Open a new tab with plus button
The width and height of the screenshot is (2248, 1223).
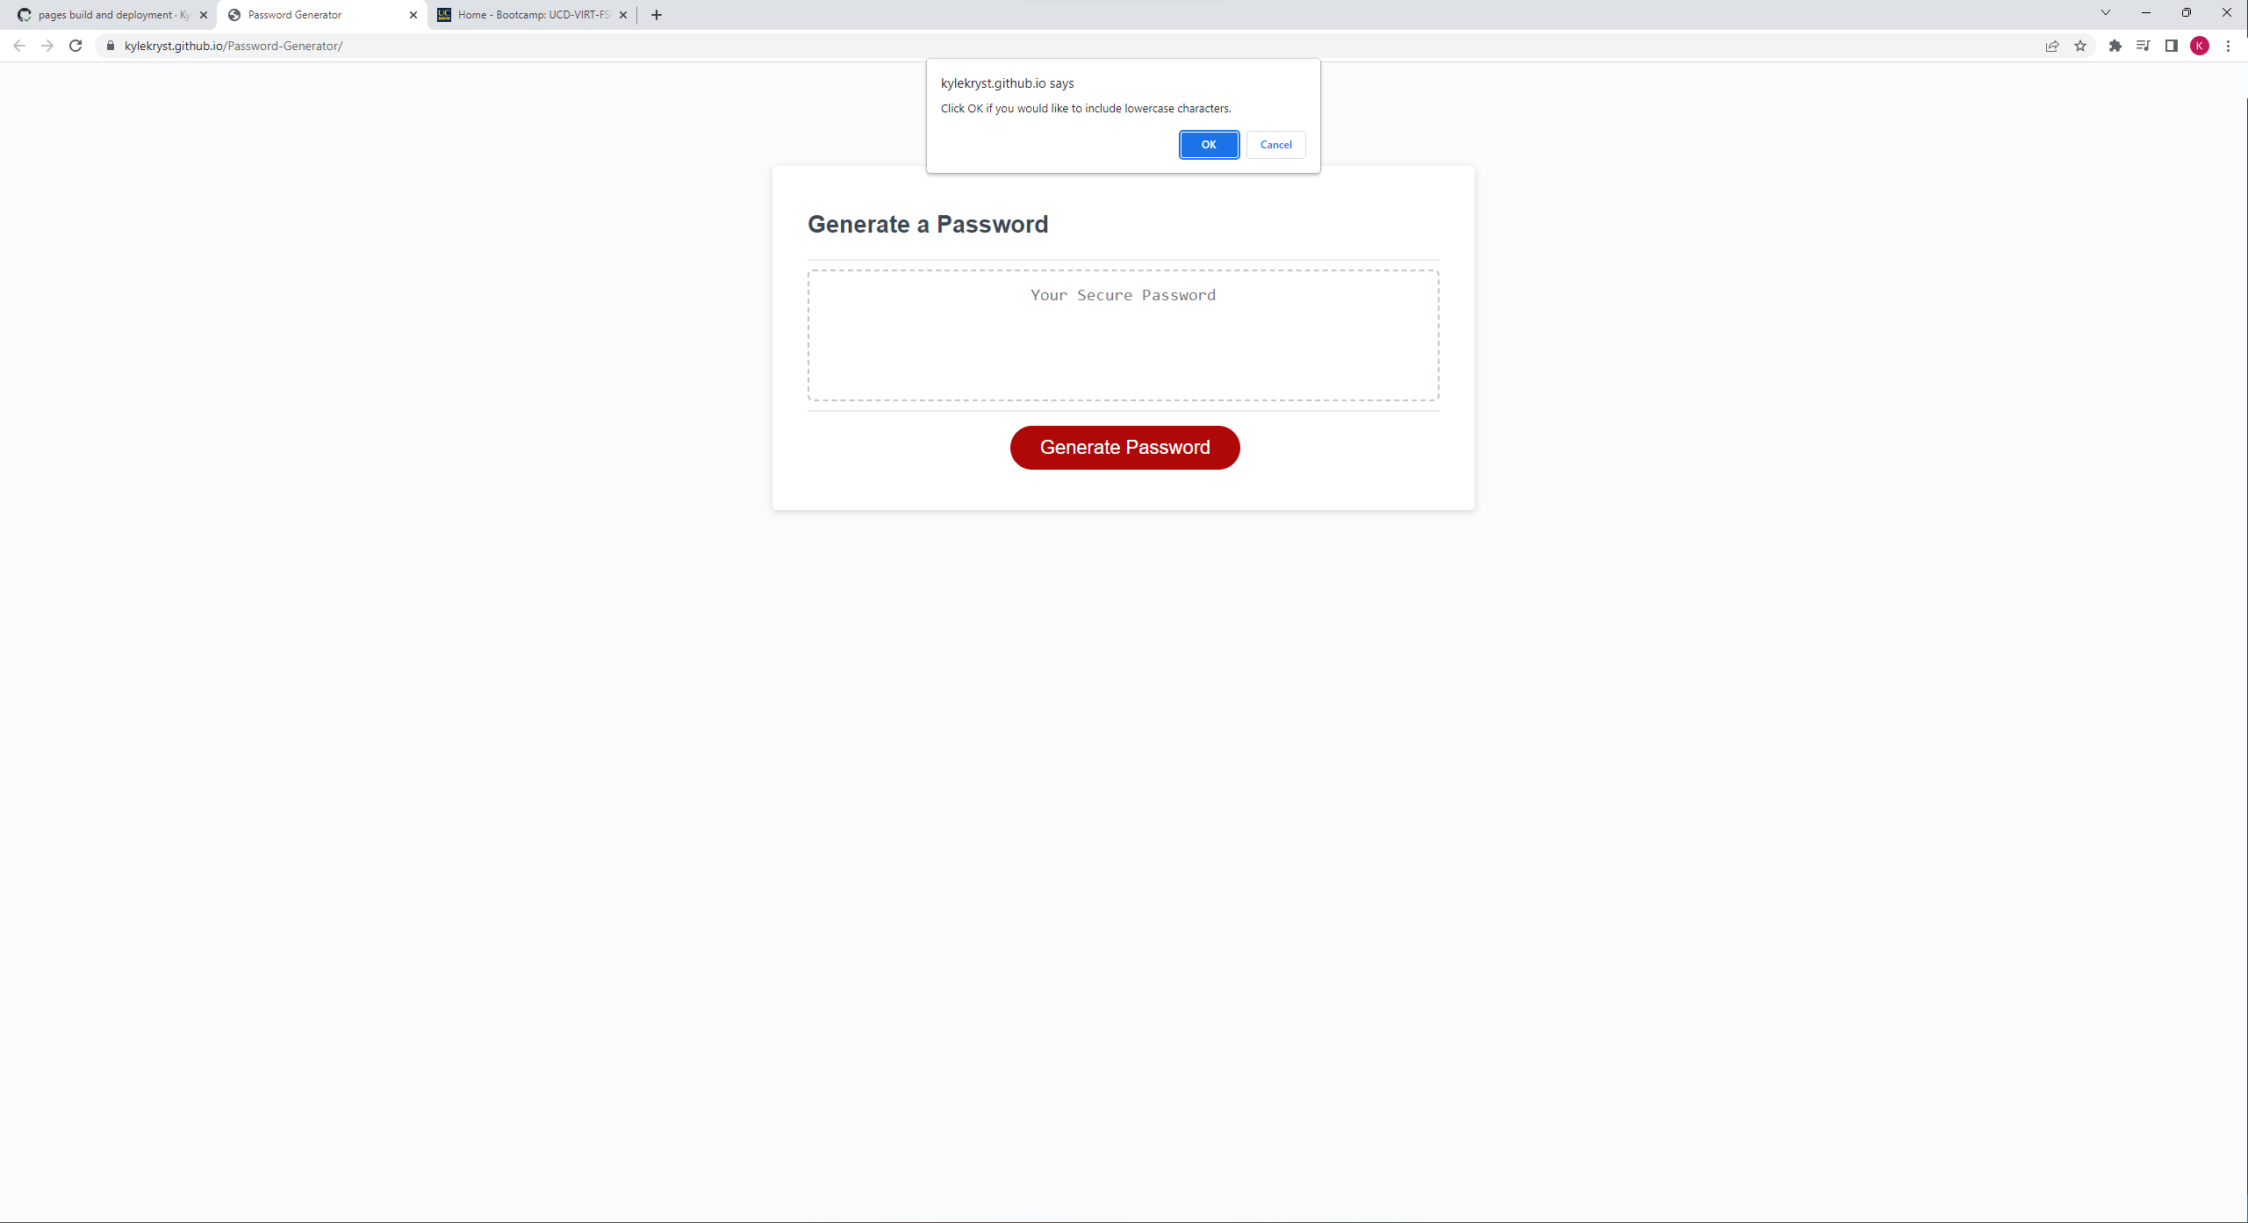(656, 15)
